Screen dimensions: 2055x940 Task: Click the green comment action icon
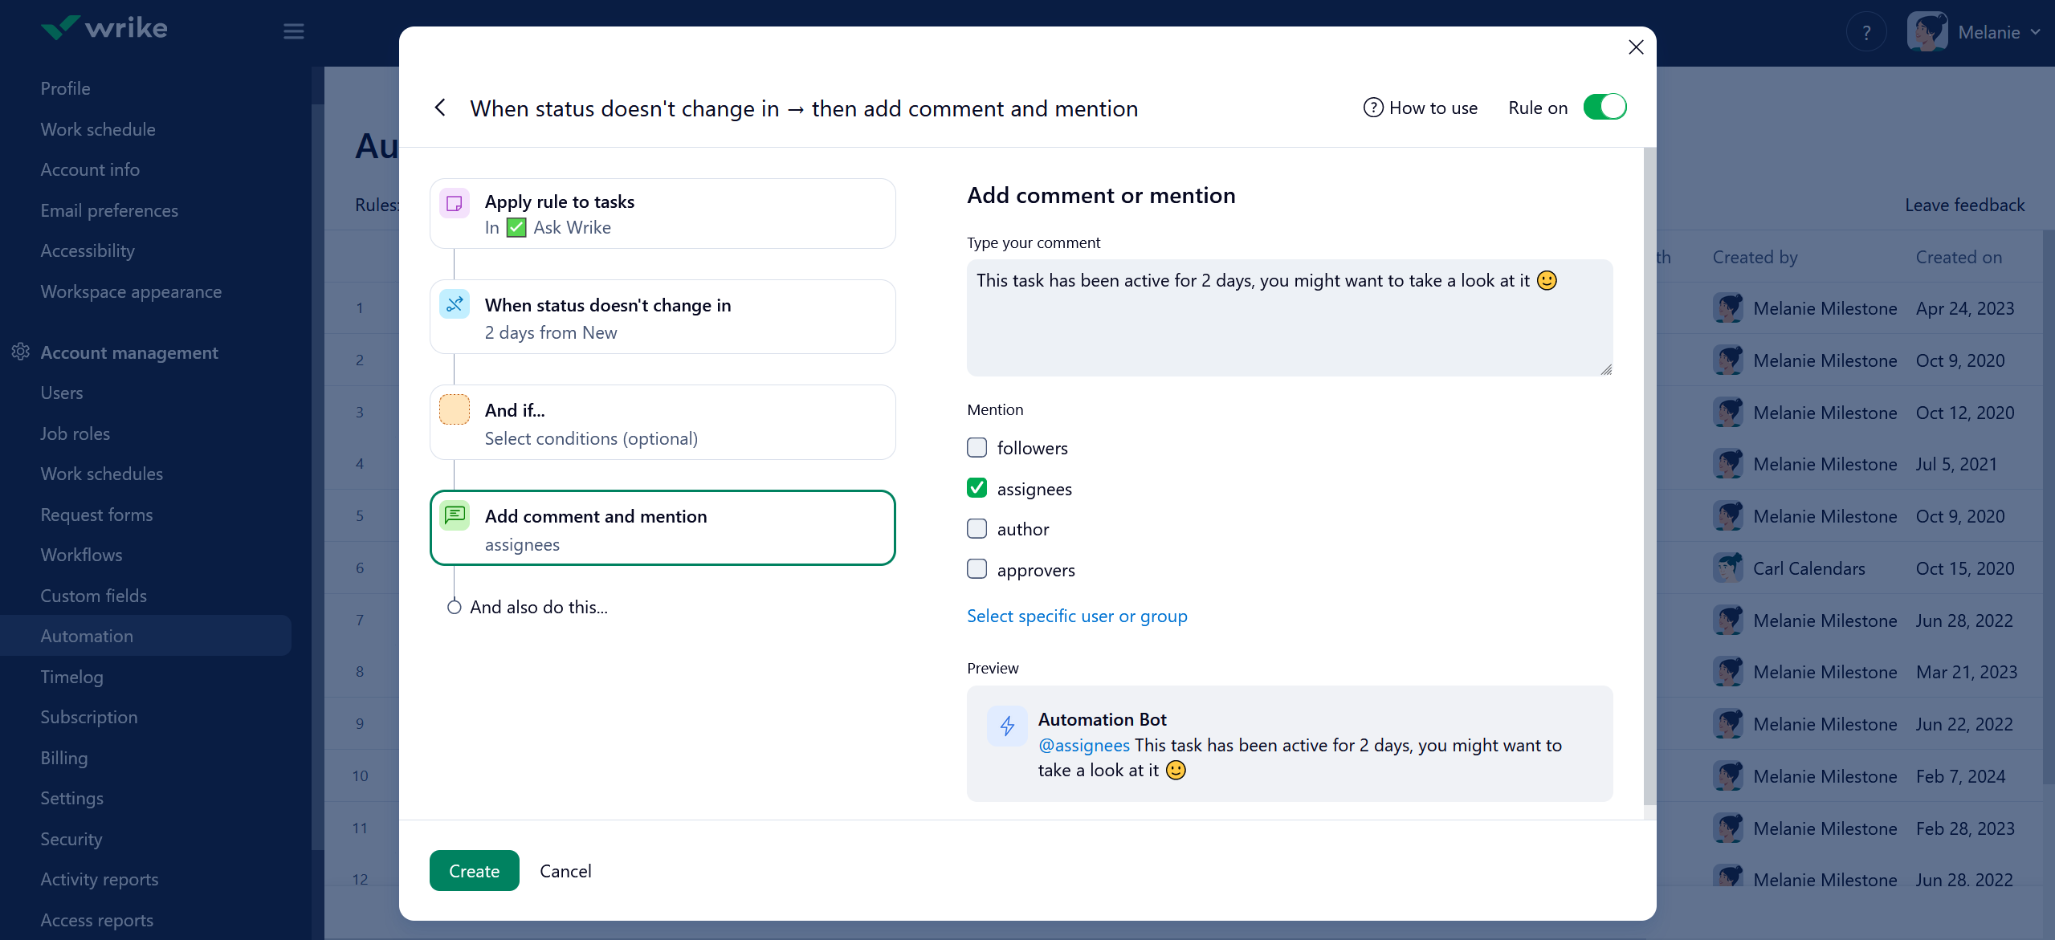[455, 515]
